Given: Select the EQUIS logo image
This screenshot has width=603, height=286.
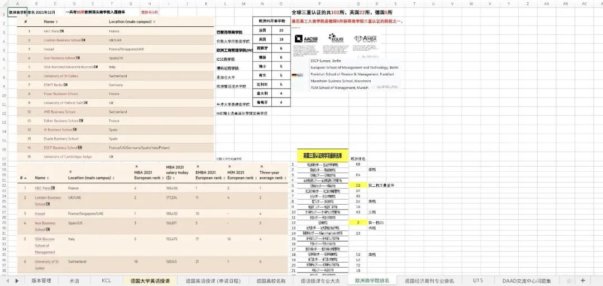Looking at the screenshot, I should (337, 38).
